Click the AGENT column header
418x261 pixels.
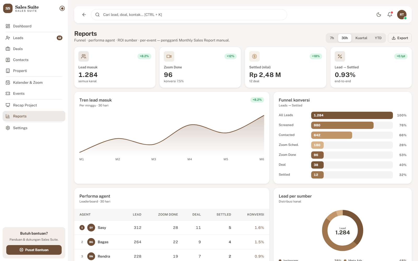click(x=85, y=215)
